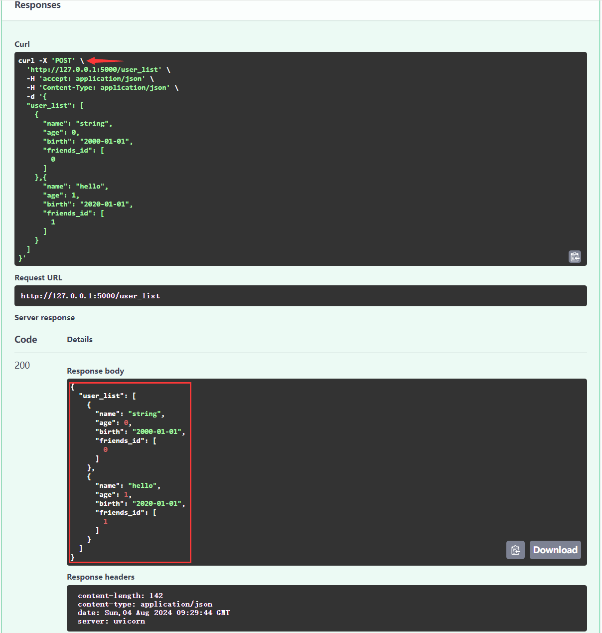
Task: Click the Response headers label
Action: pyautogui.click(x=101, y=577)
